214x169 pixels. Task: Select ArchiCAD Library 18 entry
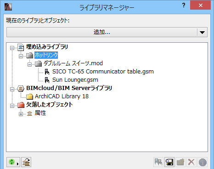62,96
